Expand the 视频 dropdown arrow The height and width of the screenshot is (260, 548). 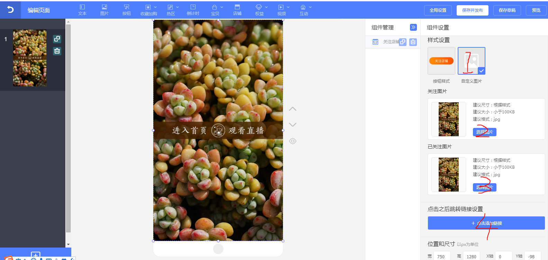288,7
